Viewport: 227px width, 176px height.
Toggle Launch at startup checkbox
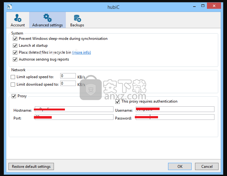coord(15,45)
